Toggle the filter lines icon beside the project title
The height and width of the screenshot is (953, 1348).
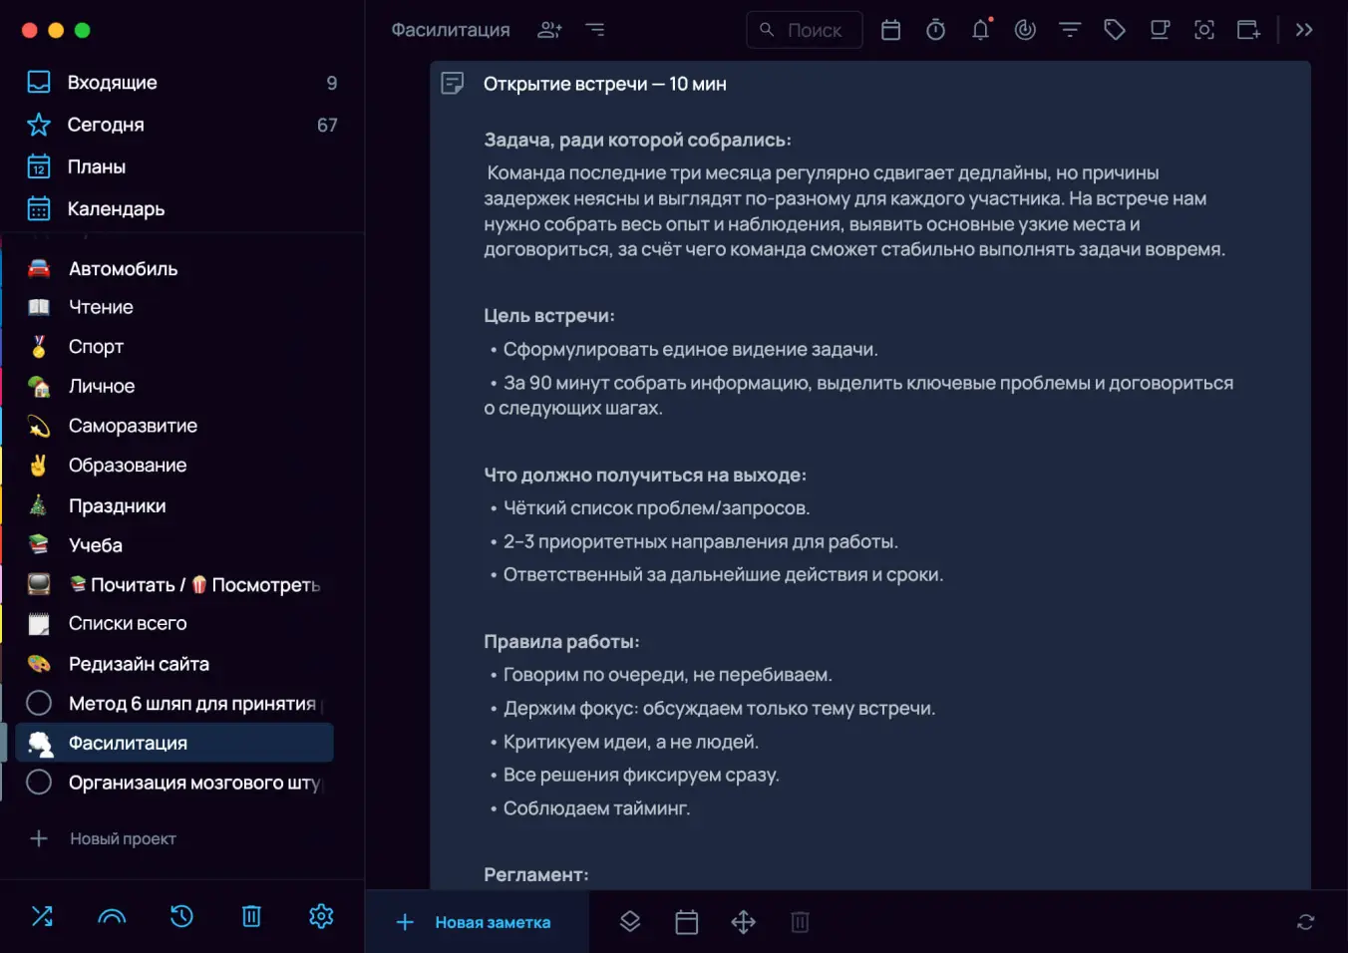point(595,30)
